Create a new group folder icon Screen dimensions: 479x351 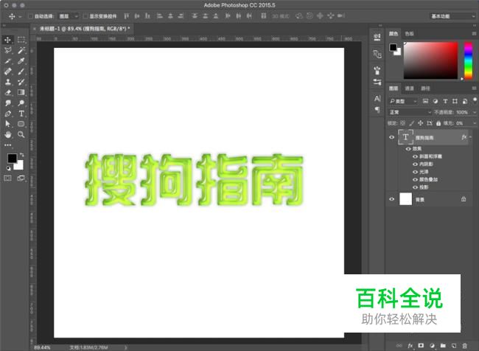click(x=443, y=346)
